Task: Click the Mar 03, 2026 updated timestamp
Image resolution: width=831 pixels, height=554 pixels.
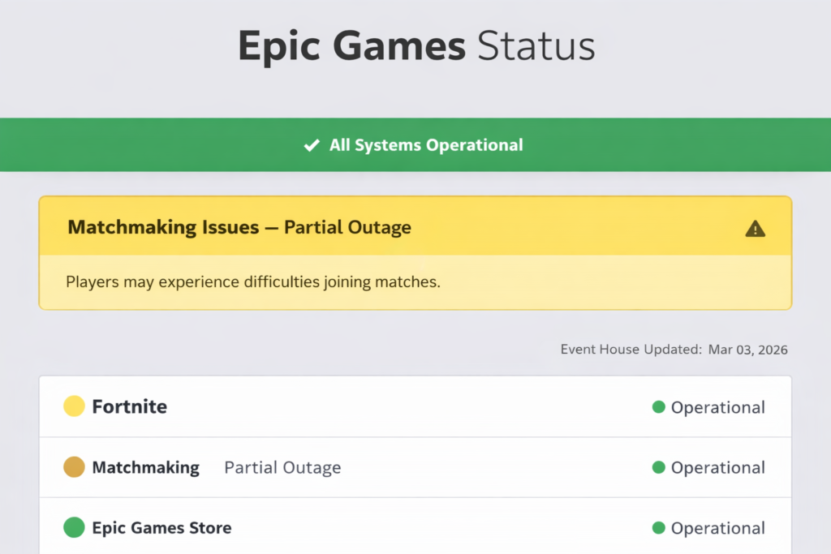Action: pyautogui.click(x=747, y=350)
